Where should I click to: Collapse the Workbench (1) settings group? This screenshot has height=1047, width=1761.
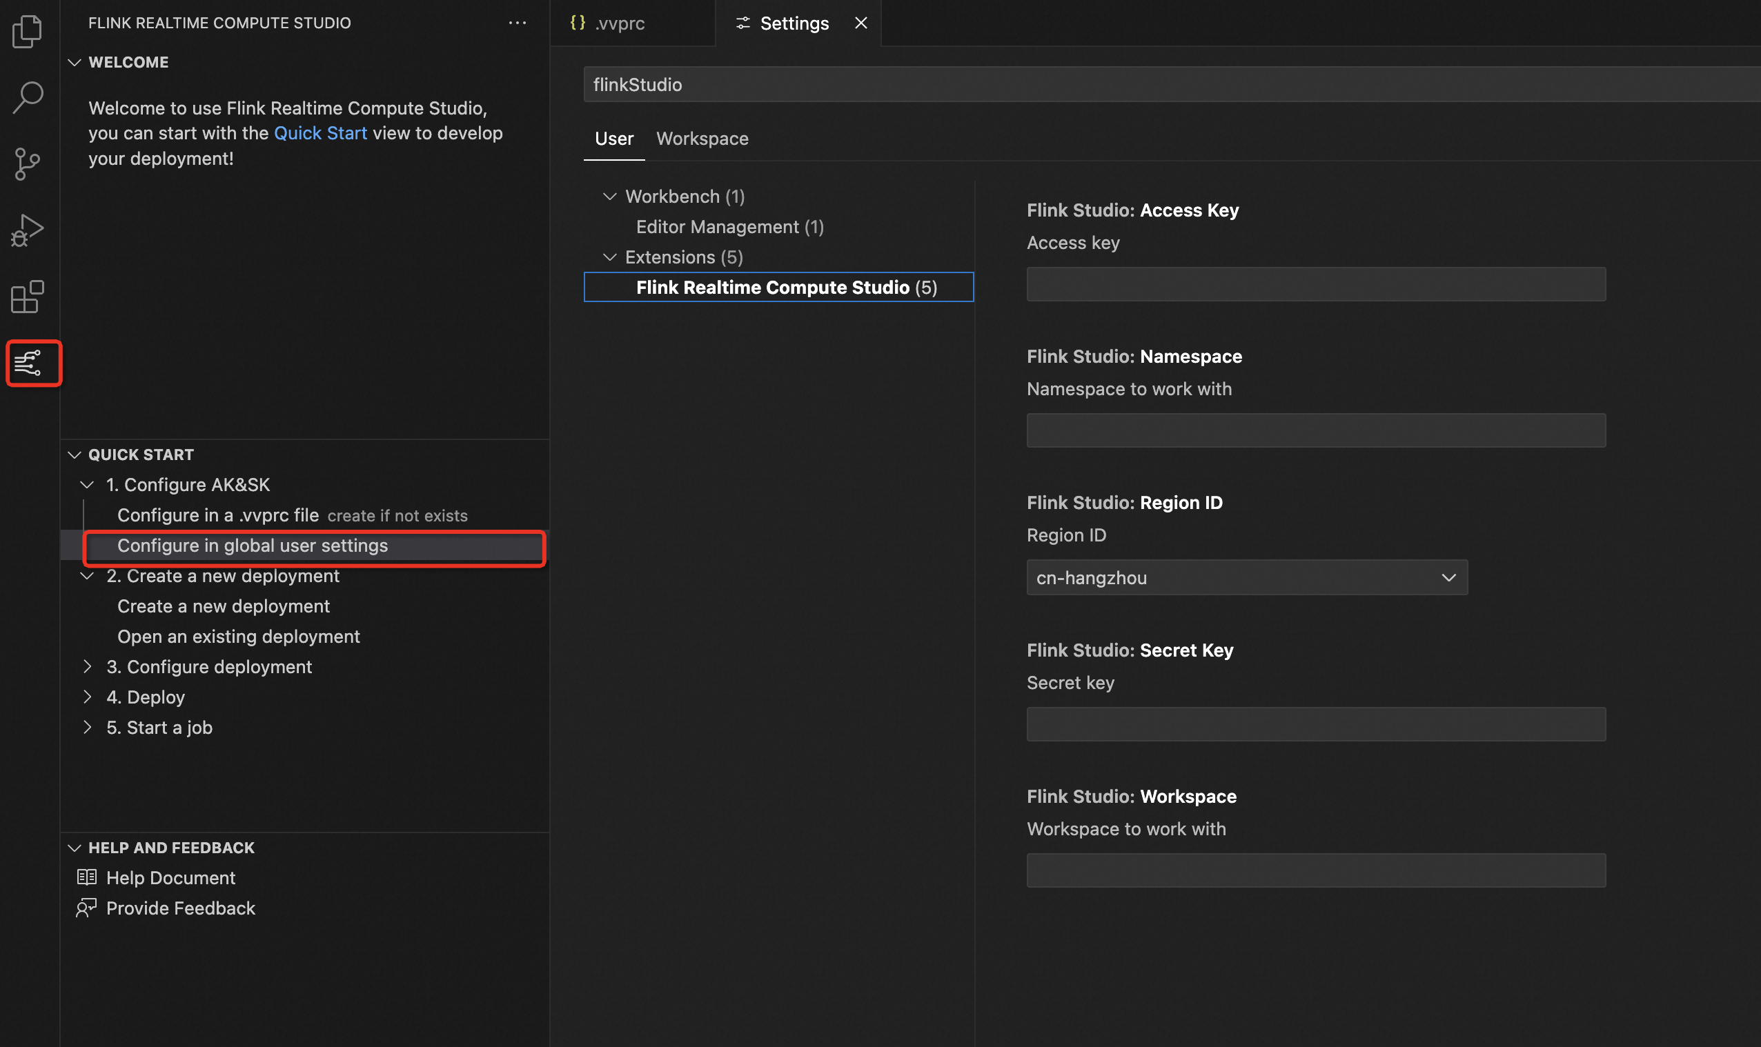[610, 196]
